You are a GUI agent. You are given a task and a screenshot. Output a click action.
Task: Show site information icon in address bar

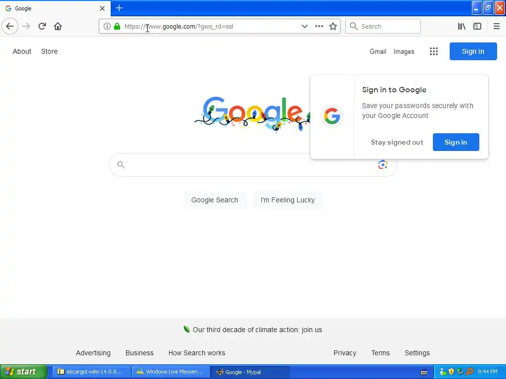tap(107, 27)
